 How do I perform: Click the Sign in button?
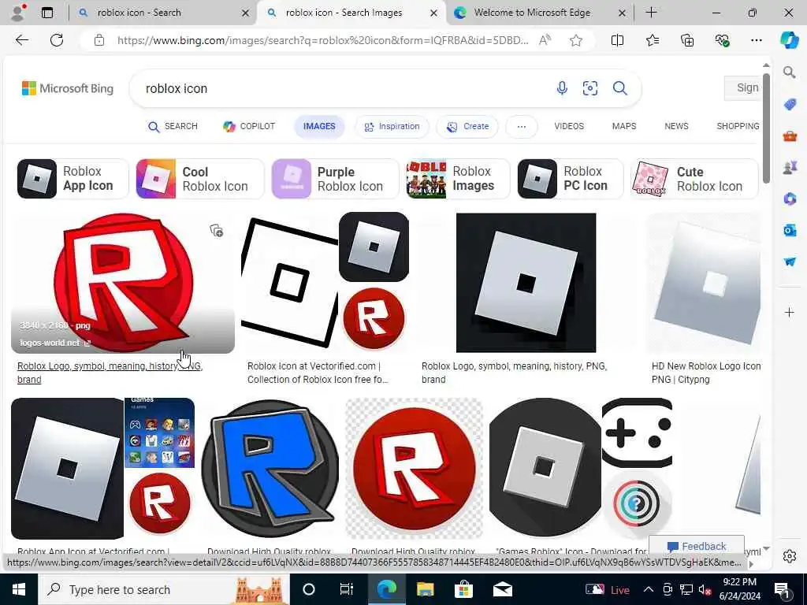(x=743, y=88)
